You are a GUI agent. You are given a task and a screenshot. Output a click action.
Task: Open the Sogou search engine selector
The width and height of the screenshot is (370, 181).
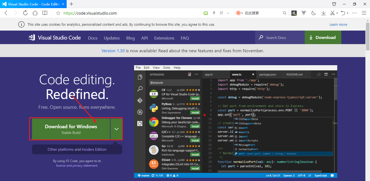[239, 13]
